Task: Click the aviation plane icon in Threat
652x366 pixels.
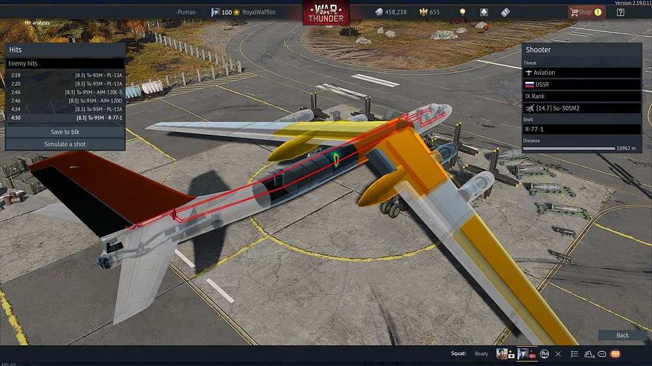Action: tap(529, 72)
